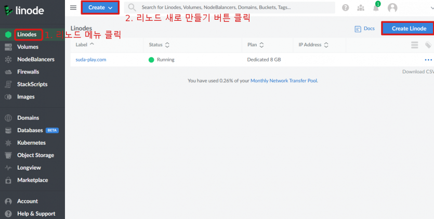The width and height of the screenshot is (434, 219).
Task: Select StackScripts in the sidebar
Action: coord(32,84)
